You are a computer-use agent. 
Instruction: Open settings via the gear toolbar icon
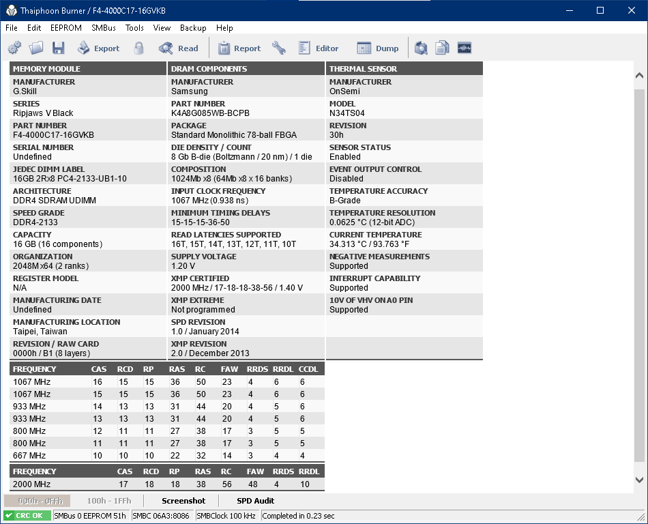14,48
